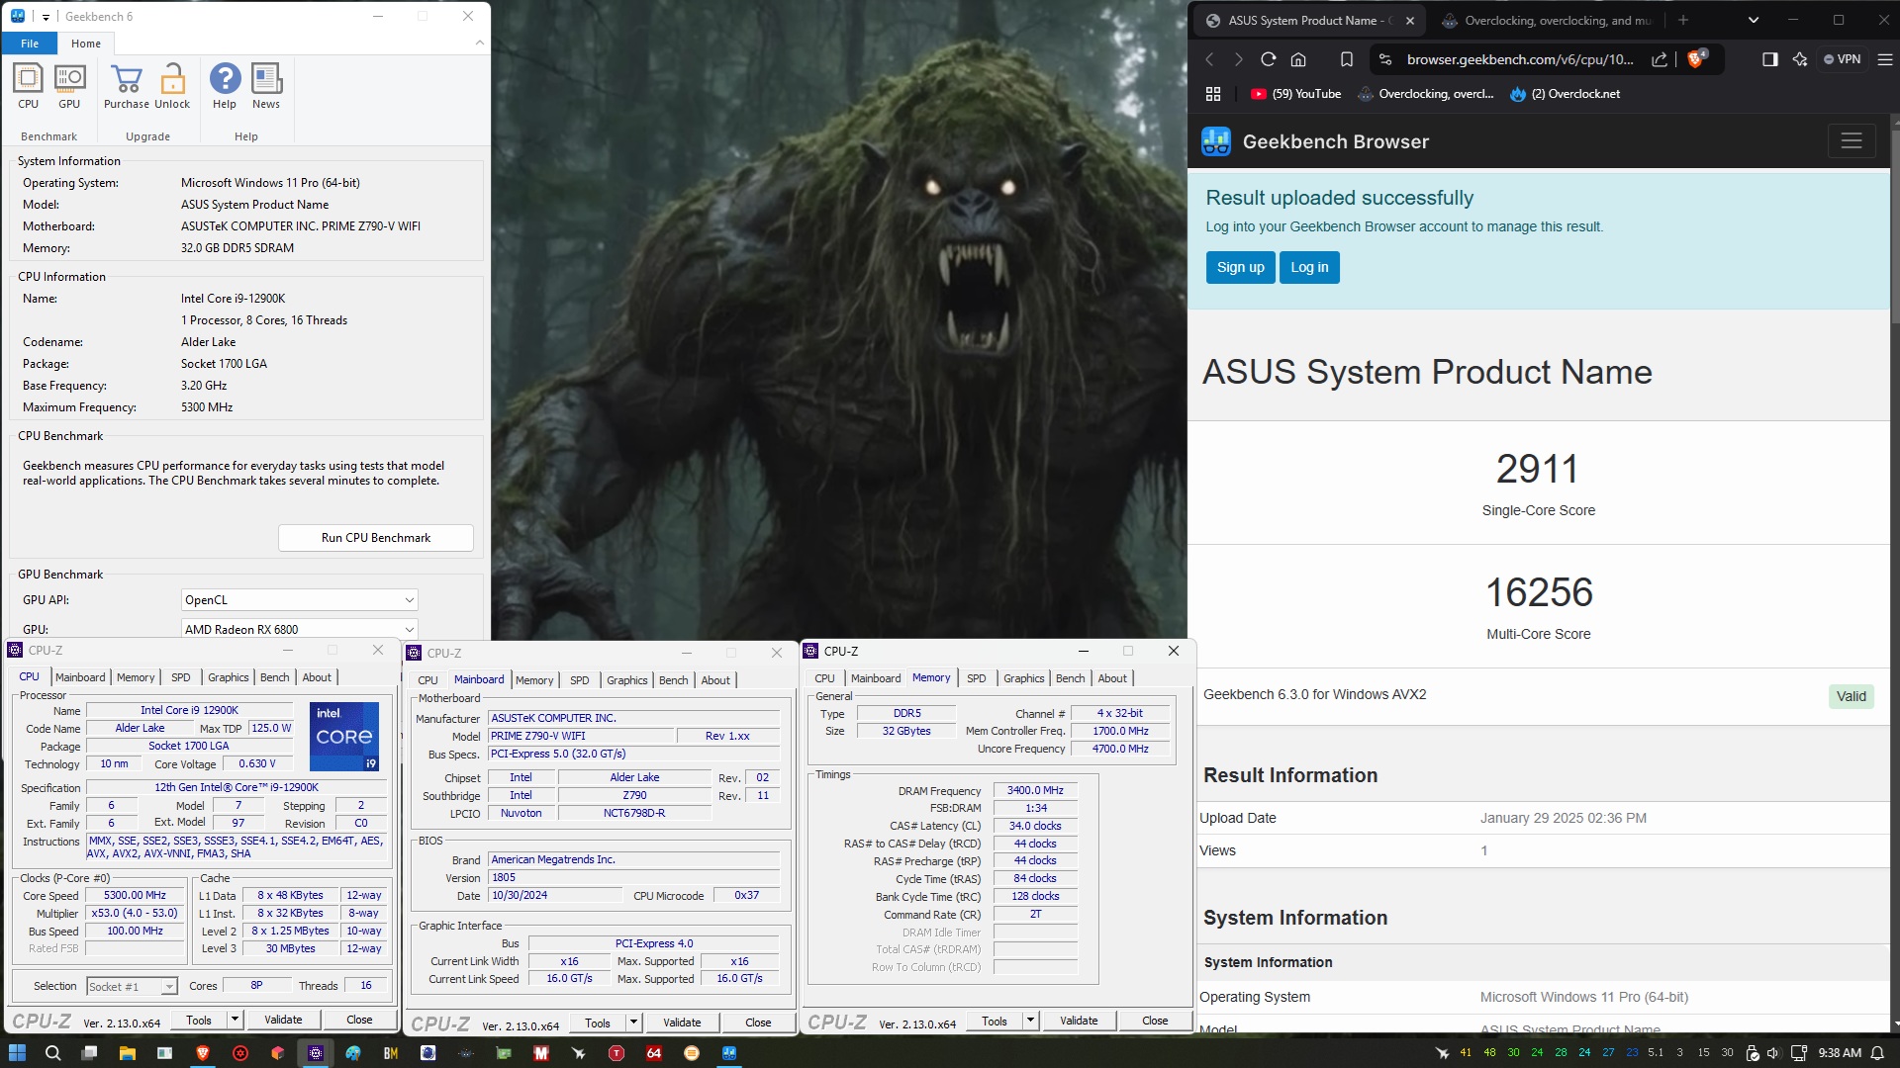Screen dimensions: 1900x1068
Task: Open Tools dropdown arrow in CPU-Z CPU window
Action: 235,1020
